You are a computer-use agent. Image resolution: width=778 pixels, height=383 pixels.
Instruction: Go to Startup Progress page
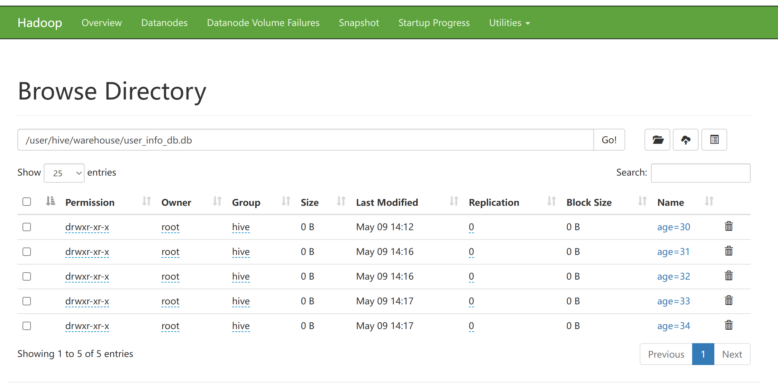click(x=434, y=23)
